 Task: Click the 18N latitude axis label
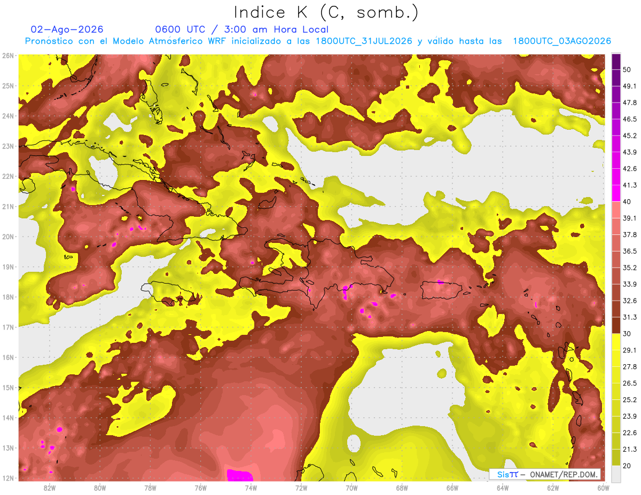pos(8,297)
